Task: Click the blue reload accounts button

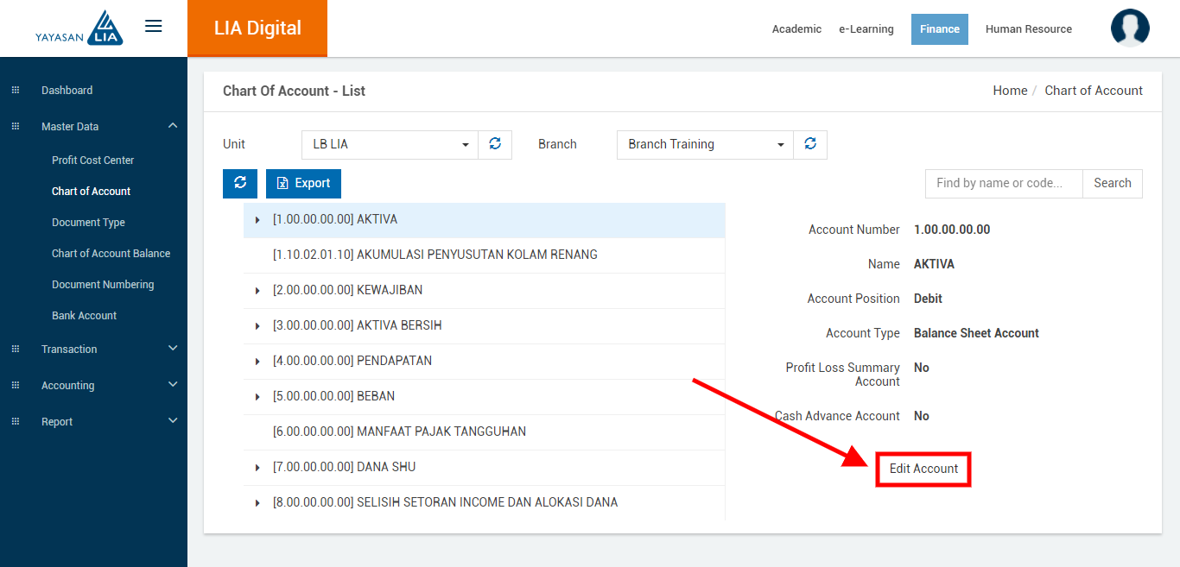Action: [240, 183]
